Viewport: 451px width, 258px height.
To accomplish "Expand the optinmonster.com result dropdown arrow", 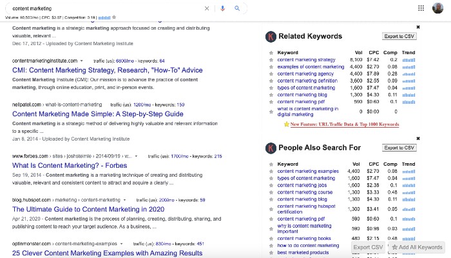I will click(x=122, y=244).
